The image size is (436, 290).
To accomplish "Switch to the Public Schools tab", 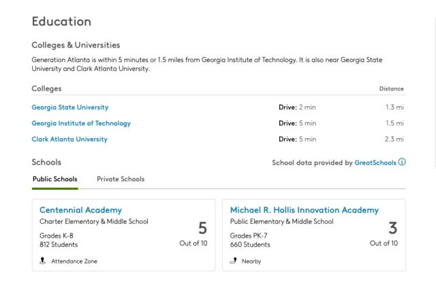I will point(54,179).
